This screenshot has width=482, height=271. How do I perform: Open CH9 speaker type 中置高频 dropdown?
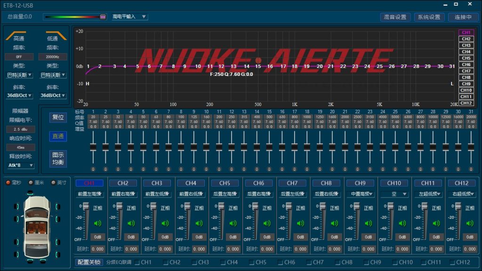tap(360, 194)
